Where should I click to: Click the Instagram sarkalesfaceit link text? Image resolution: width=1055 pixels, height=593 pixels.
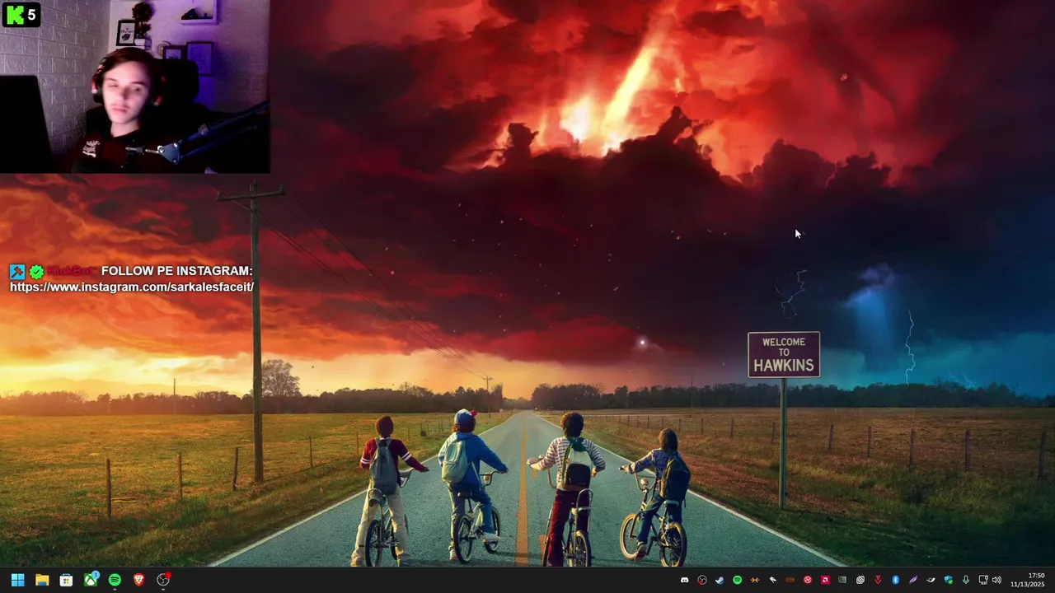click(x=132, y=287)
